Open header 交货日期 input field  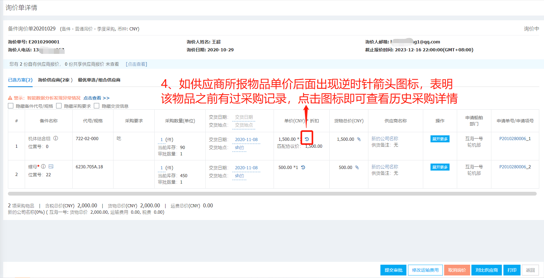pos(244,117)
